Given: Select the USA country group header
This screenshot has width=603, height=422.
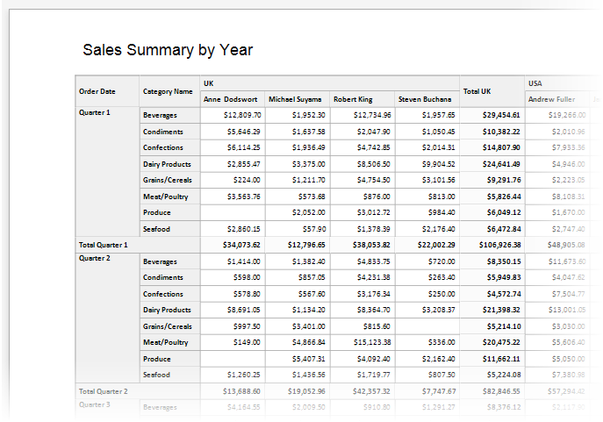Looking at the screenshot, I should point(535,83).
